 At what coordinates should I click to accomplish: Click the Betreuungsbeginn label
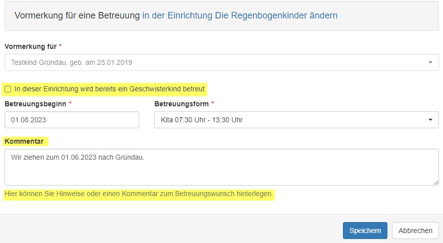(36, 104)
